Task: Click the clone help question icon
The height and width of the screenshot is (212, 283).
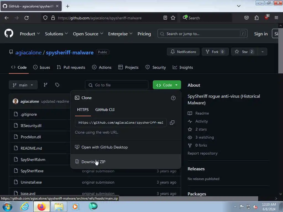Action: pyautogui.click(x=173, y=98)
